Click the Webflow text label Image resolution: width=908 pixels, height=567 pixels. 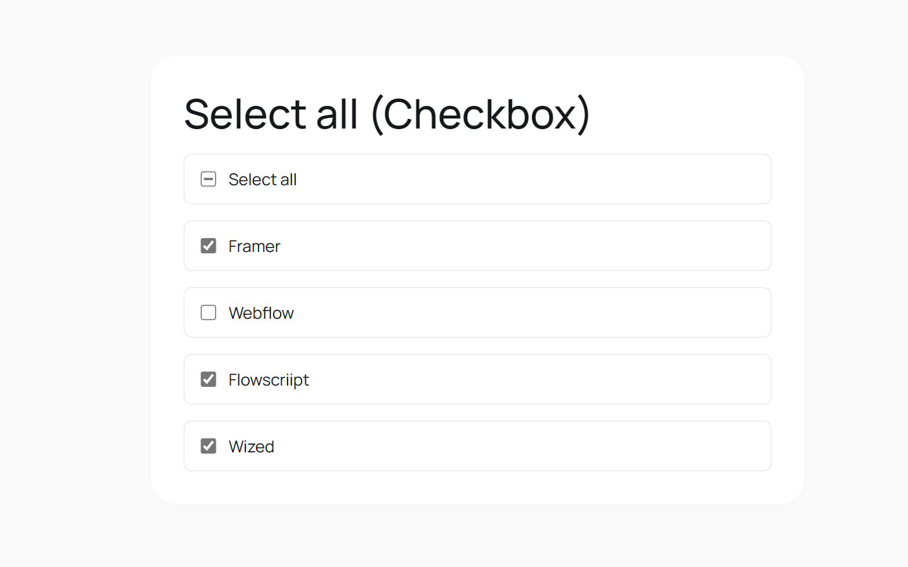(261, 313)
